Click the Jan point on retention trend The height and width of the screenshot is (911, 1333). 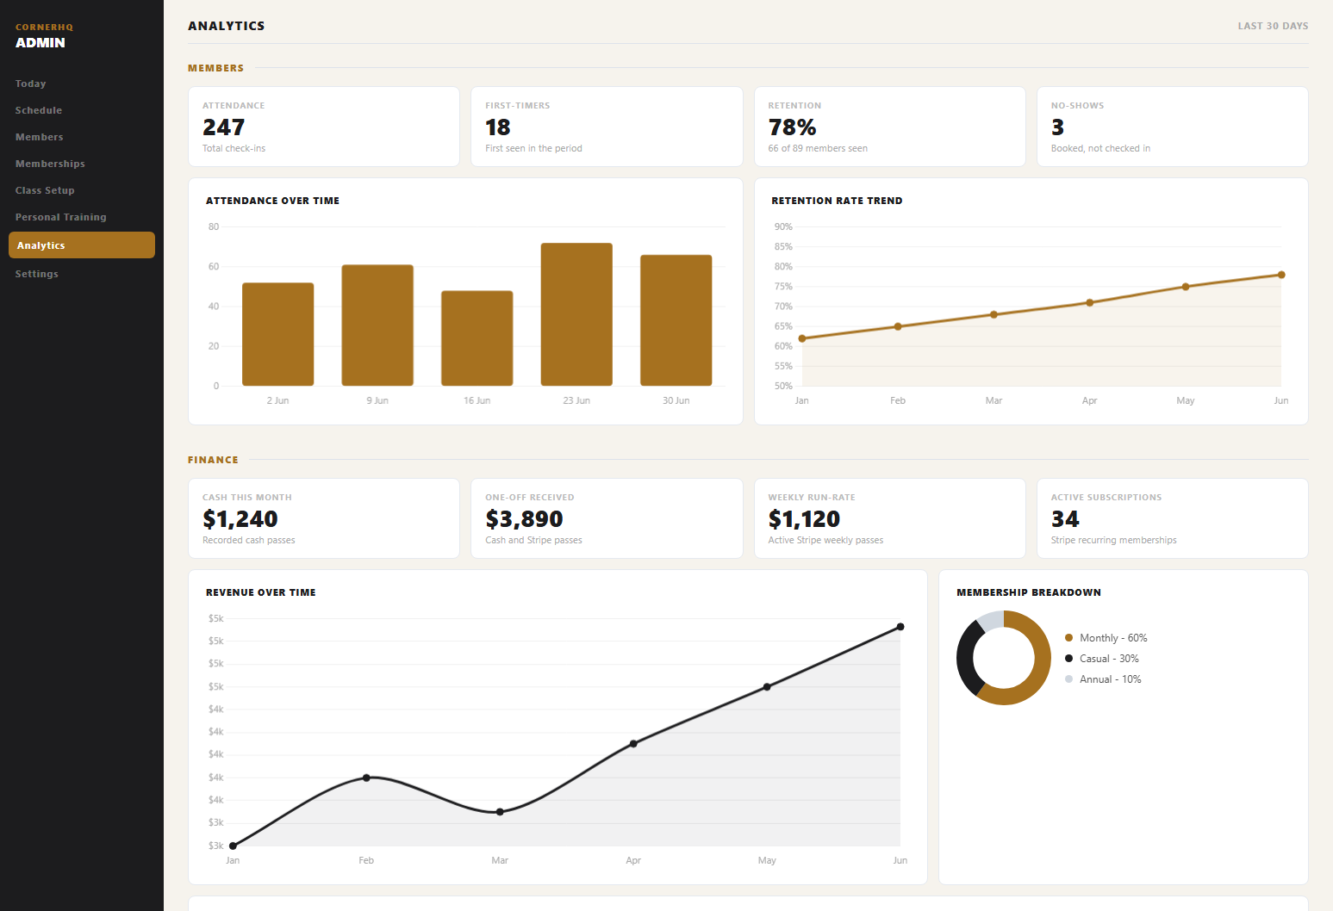coord(802,338)
